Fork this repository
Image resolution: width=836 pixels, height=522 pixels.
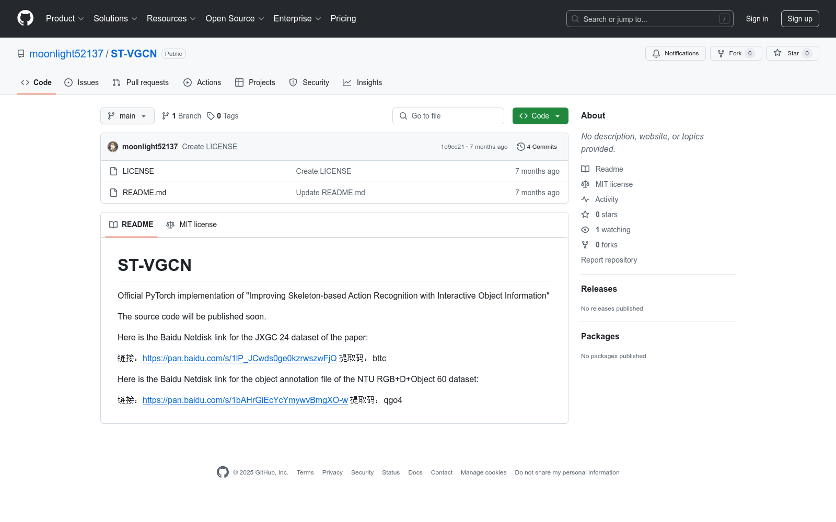[x=736, y=53]
